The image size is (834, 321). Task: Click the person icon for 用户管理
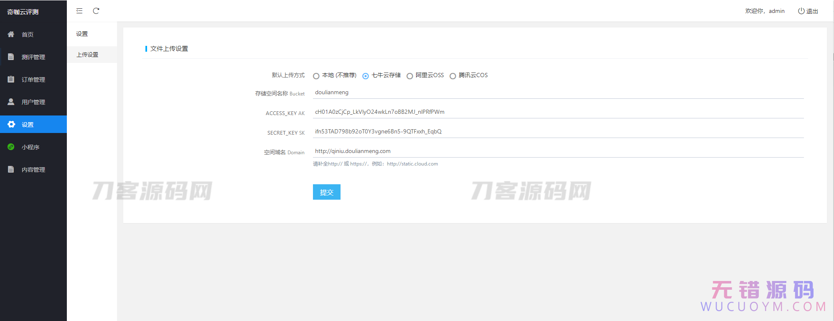coord(11,102)
